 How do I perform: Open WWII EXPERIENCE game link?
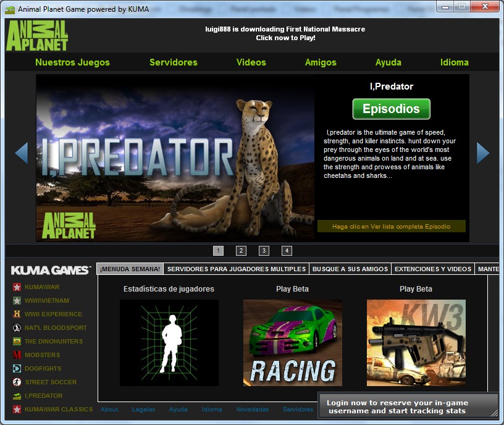click(x=53, y=314)
